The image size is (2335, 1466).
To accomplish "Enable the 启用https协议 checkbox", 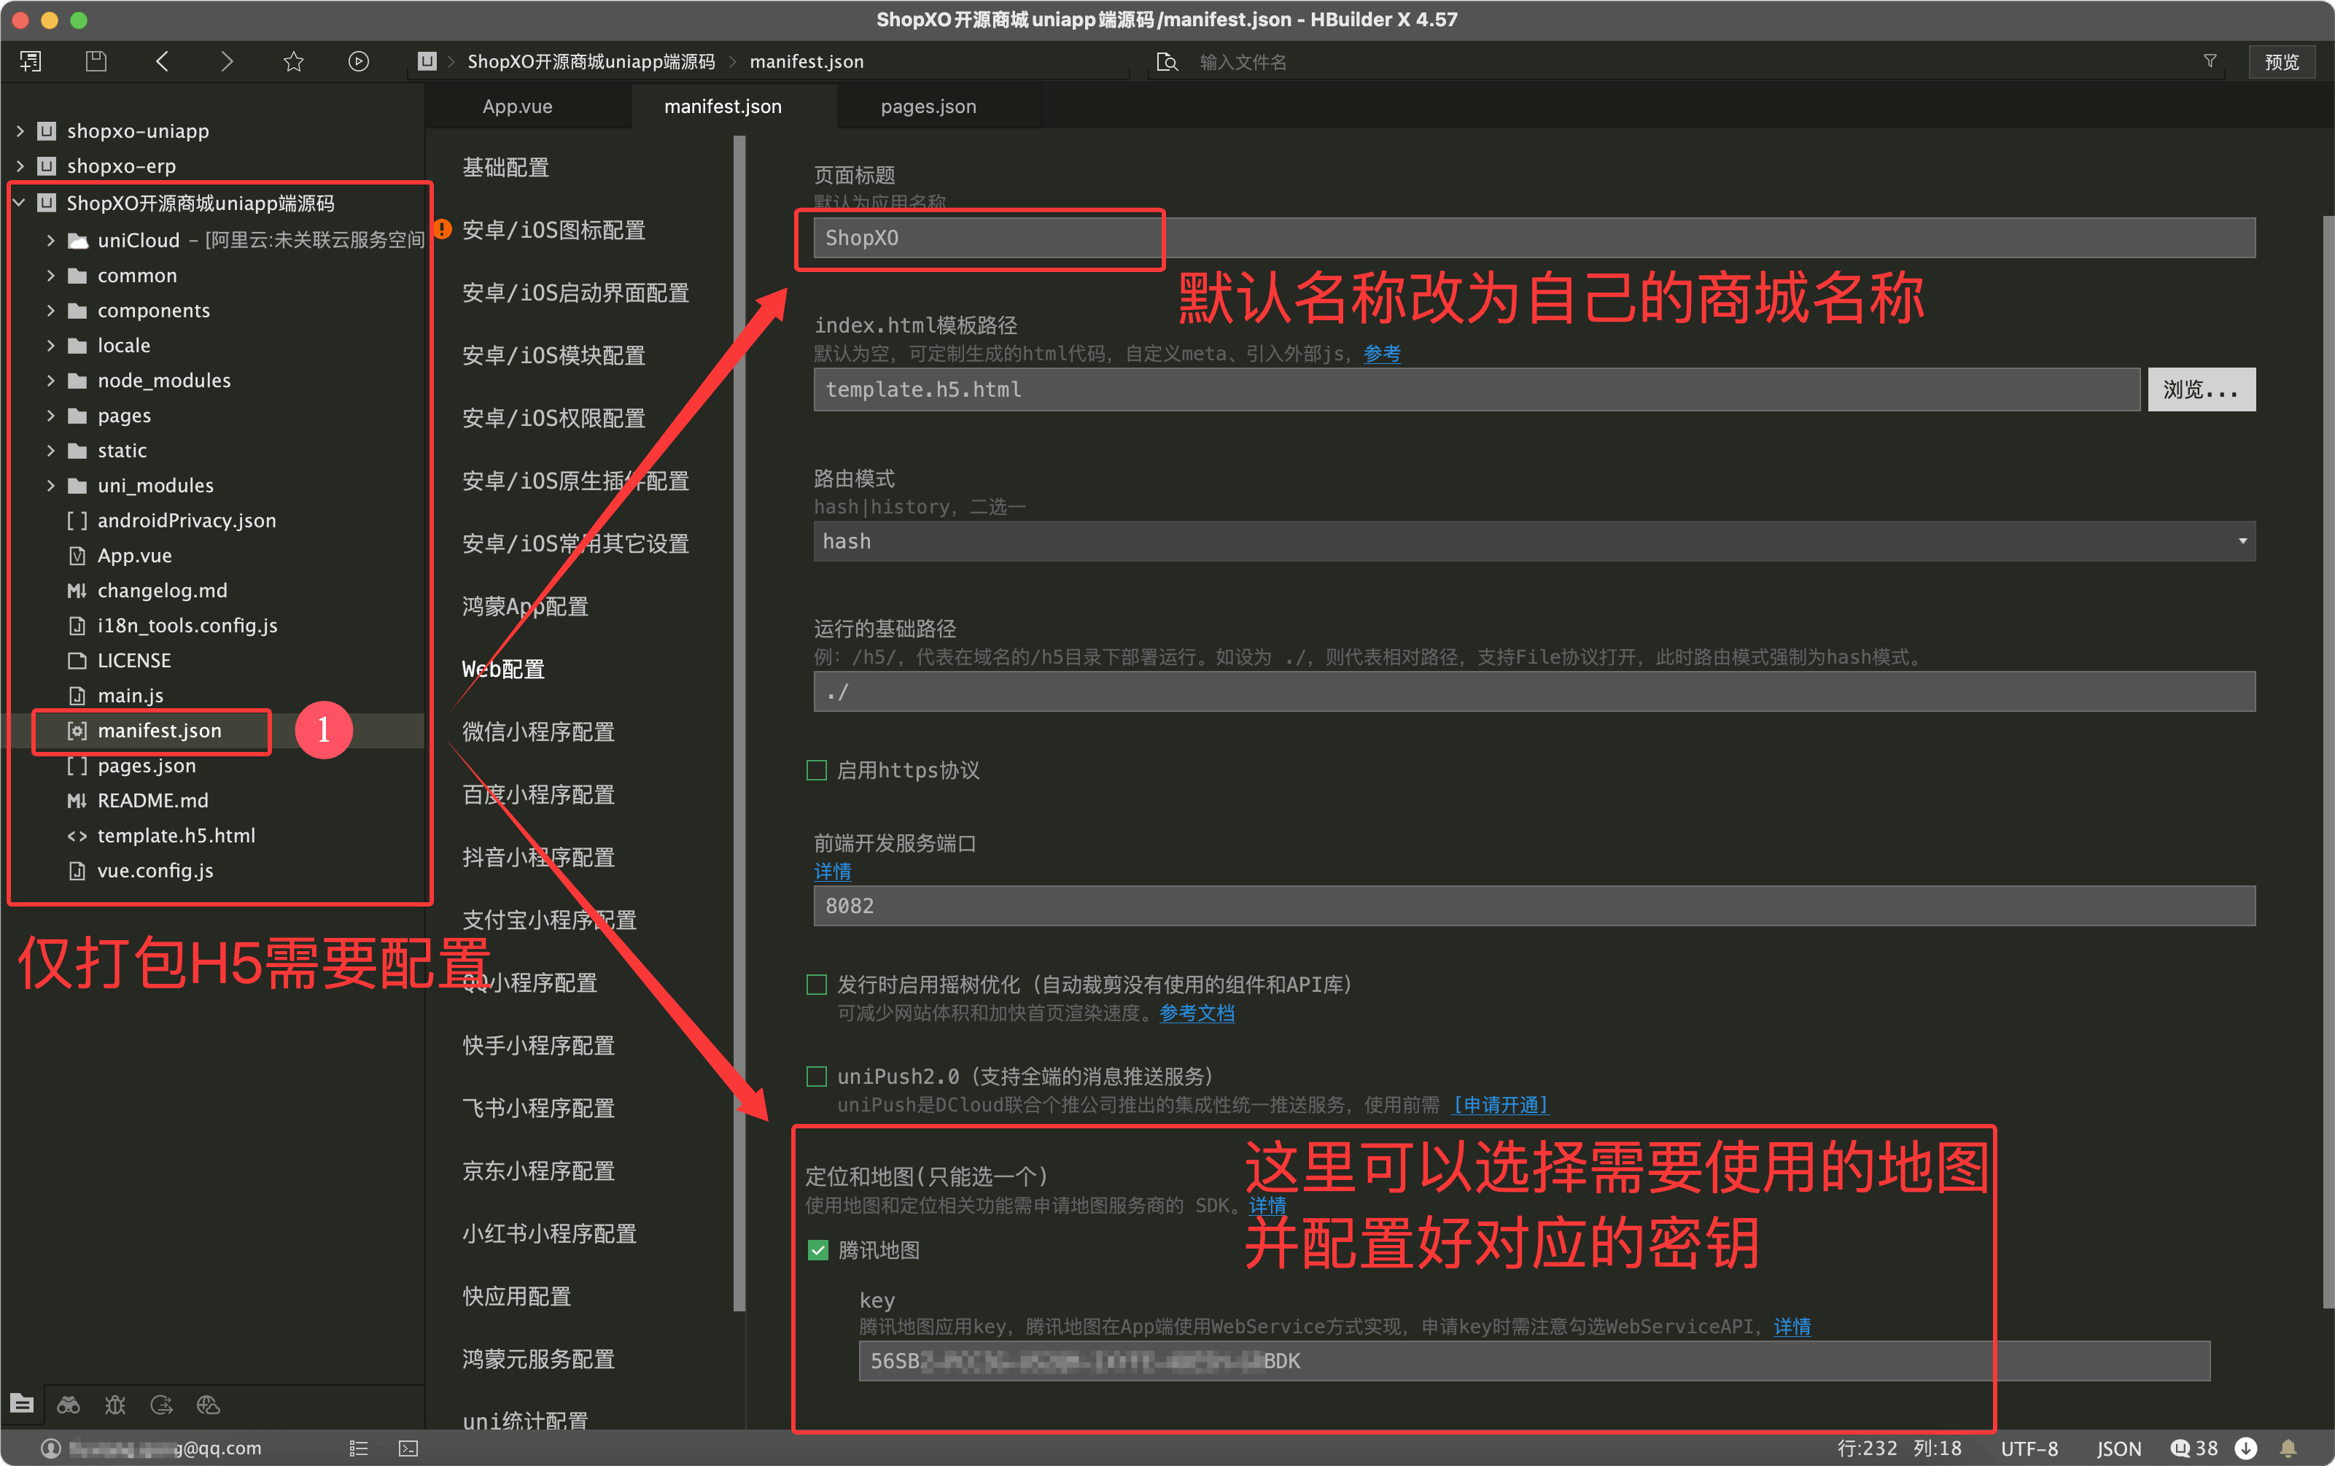I will pos(817,770).
